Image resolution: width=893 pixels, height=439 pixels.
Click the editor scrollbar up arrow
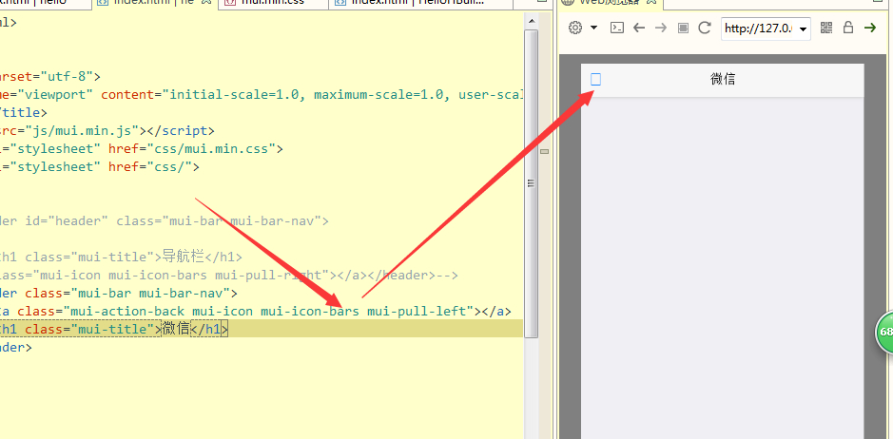coord(532,22)
